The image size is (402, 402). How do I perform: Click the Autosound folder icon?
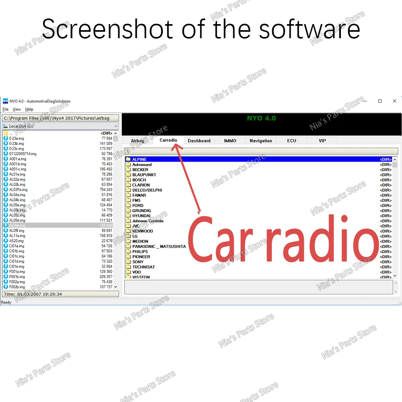[129, 164]
